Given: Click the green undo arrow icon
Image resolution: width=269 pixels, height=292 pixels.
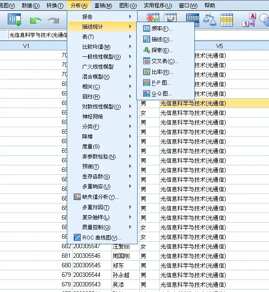Looking at the screenshot, I should pyautogui.click(x=36, y=20).
